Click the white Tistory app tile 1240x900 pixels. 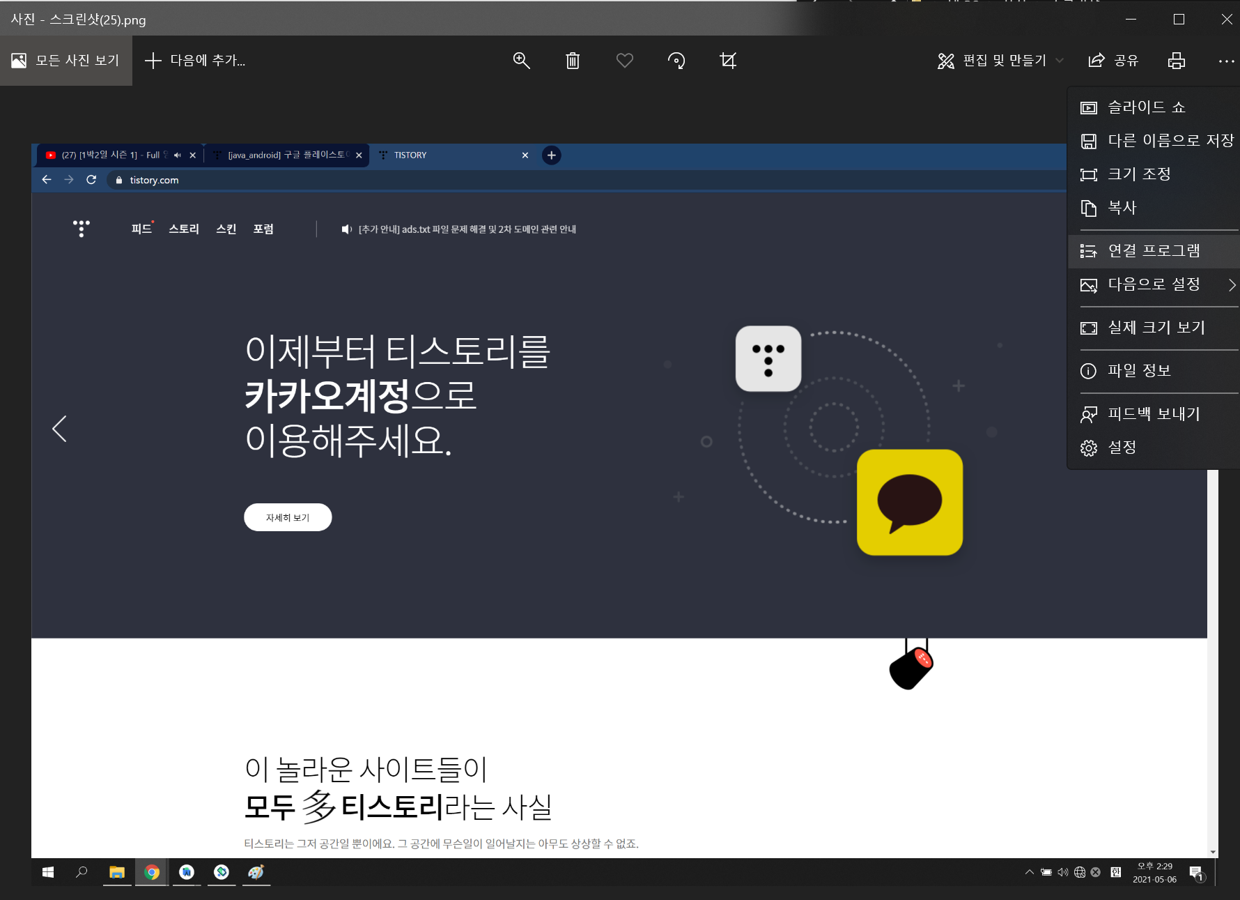[768, 359]
